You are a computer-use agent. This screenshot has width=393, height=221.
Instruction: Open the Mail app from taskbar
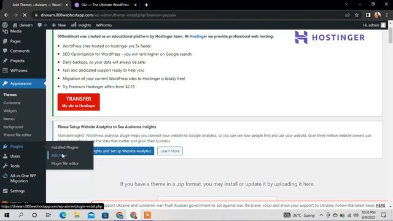91,215
